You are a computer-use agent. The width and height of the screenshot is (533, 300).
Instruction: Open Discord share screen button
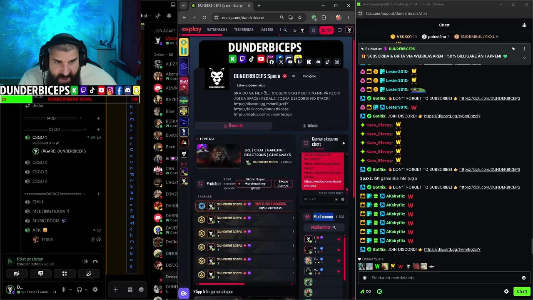click(x=41, y=274)
